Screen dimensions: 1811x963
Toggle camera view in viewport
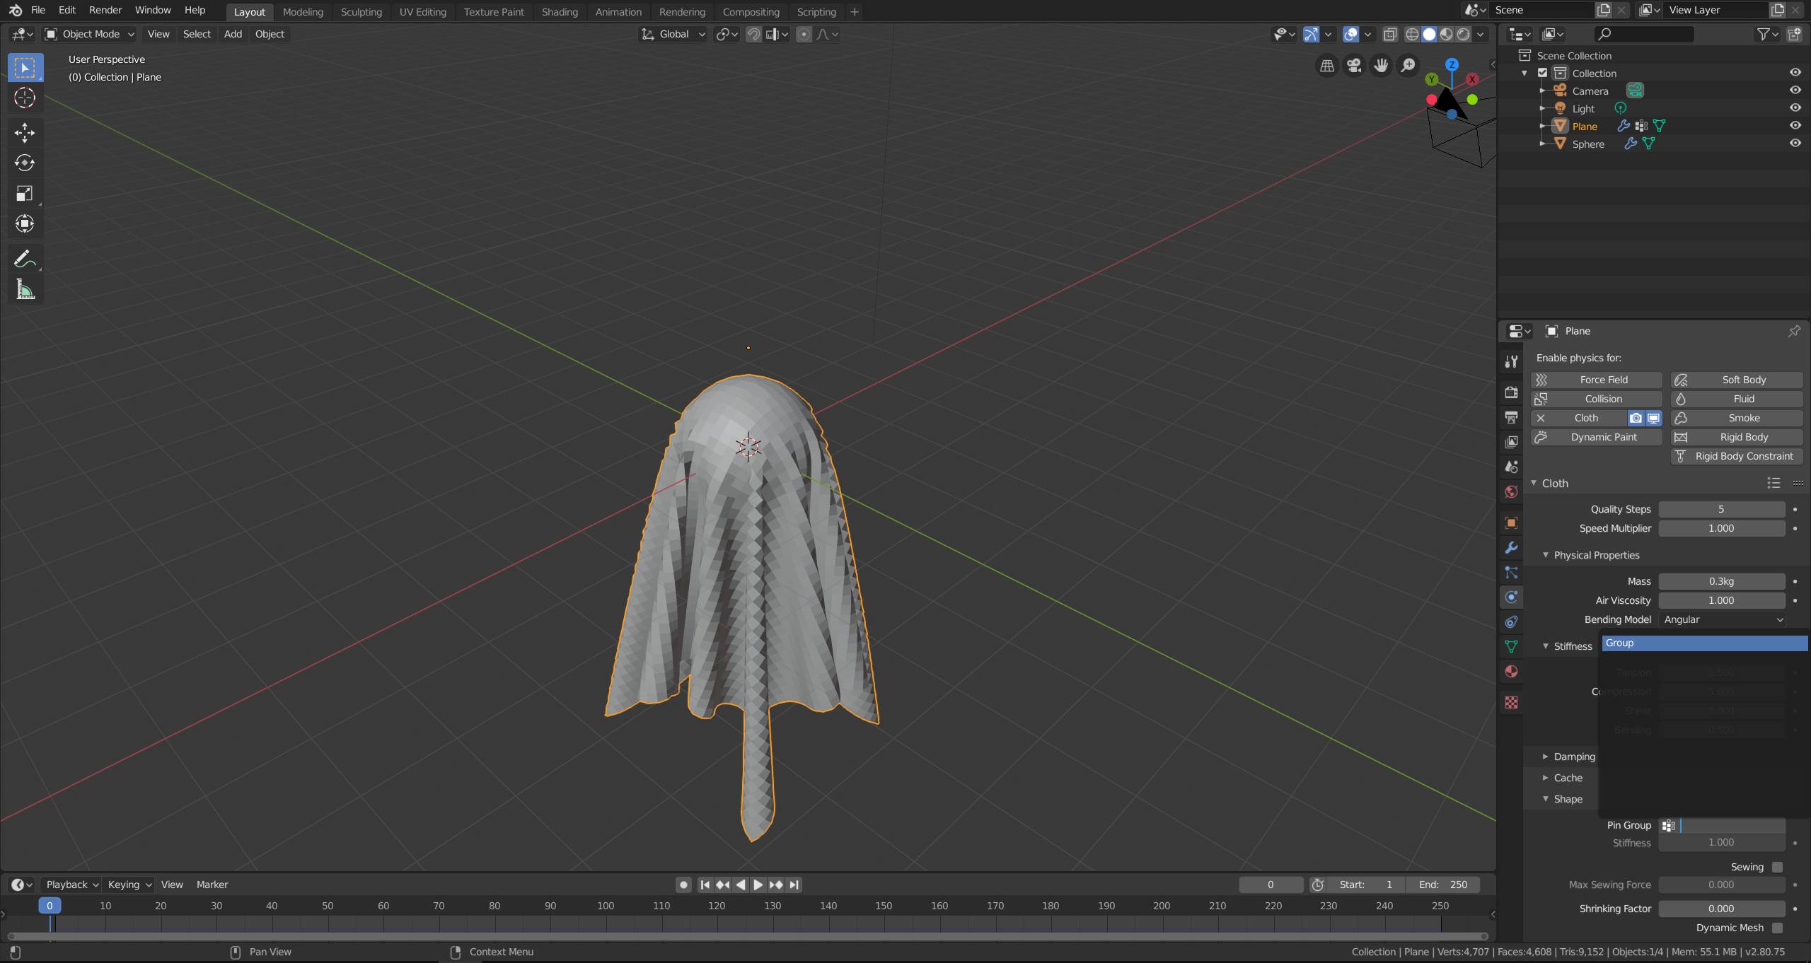pos(1354,66)
